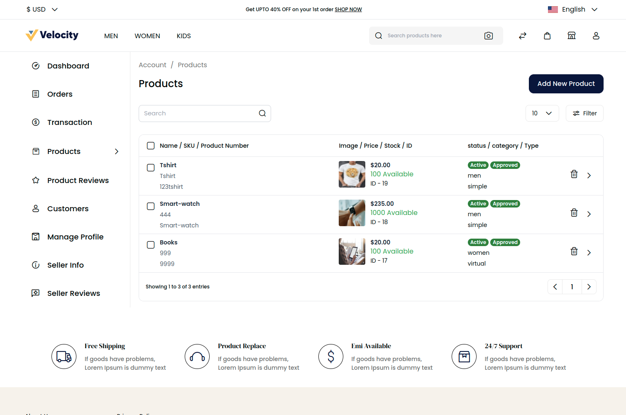Open the English language dropdown
The width and height of the screenshot is (626, 415).
pyautogui.click(x=579, y=9)
